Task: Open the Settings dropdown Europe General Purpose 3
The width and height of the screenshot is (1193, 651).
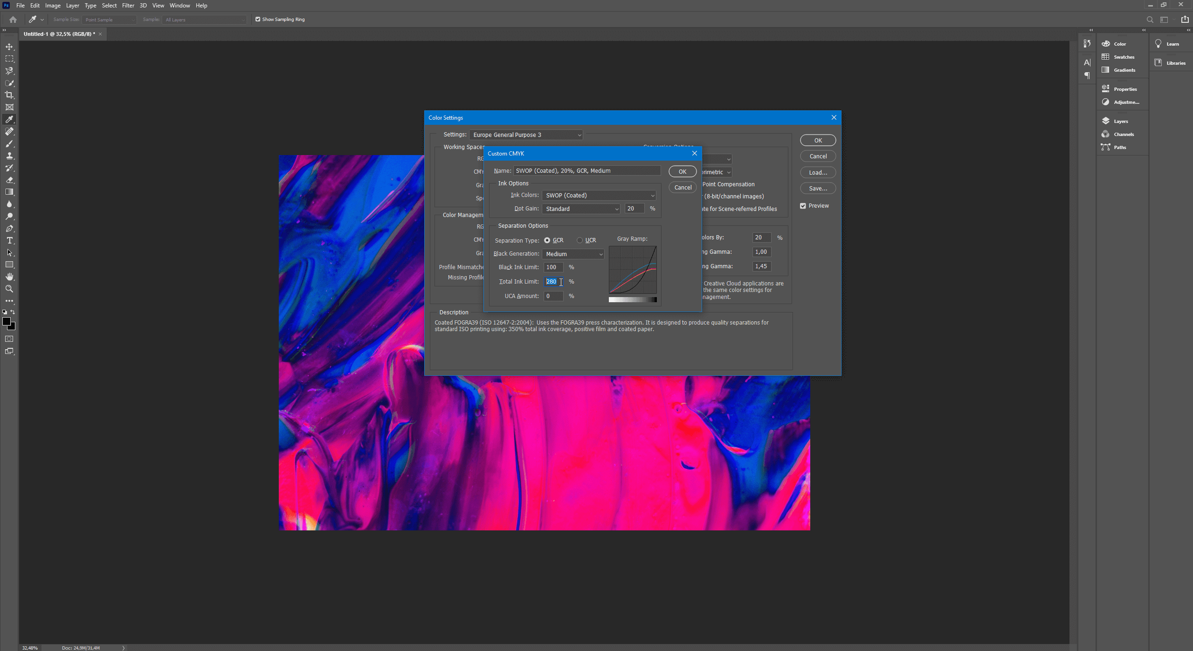Action: pos(526,135)
